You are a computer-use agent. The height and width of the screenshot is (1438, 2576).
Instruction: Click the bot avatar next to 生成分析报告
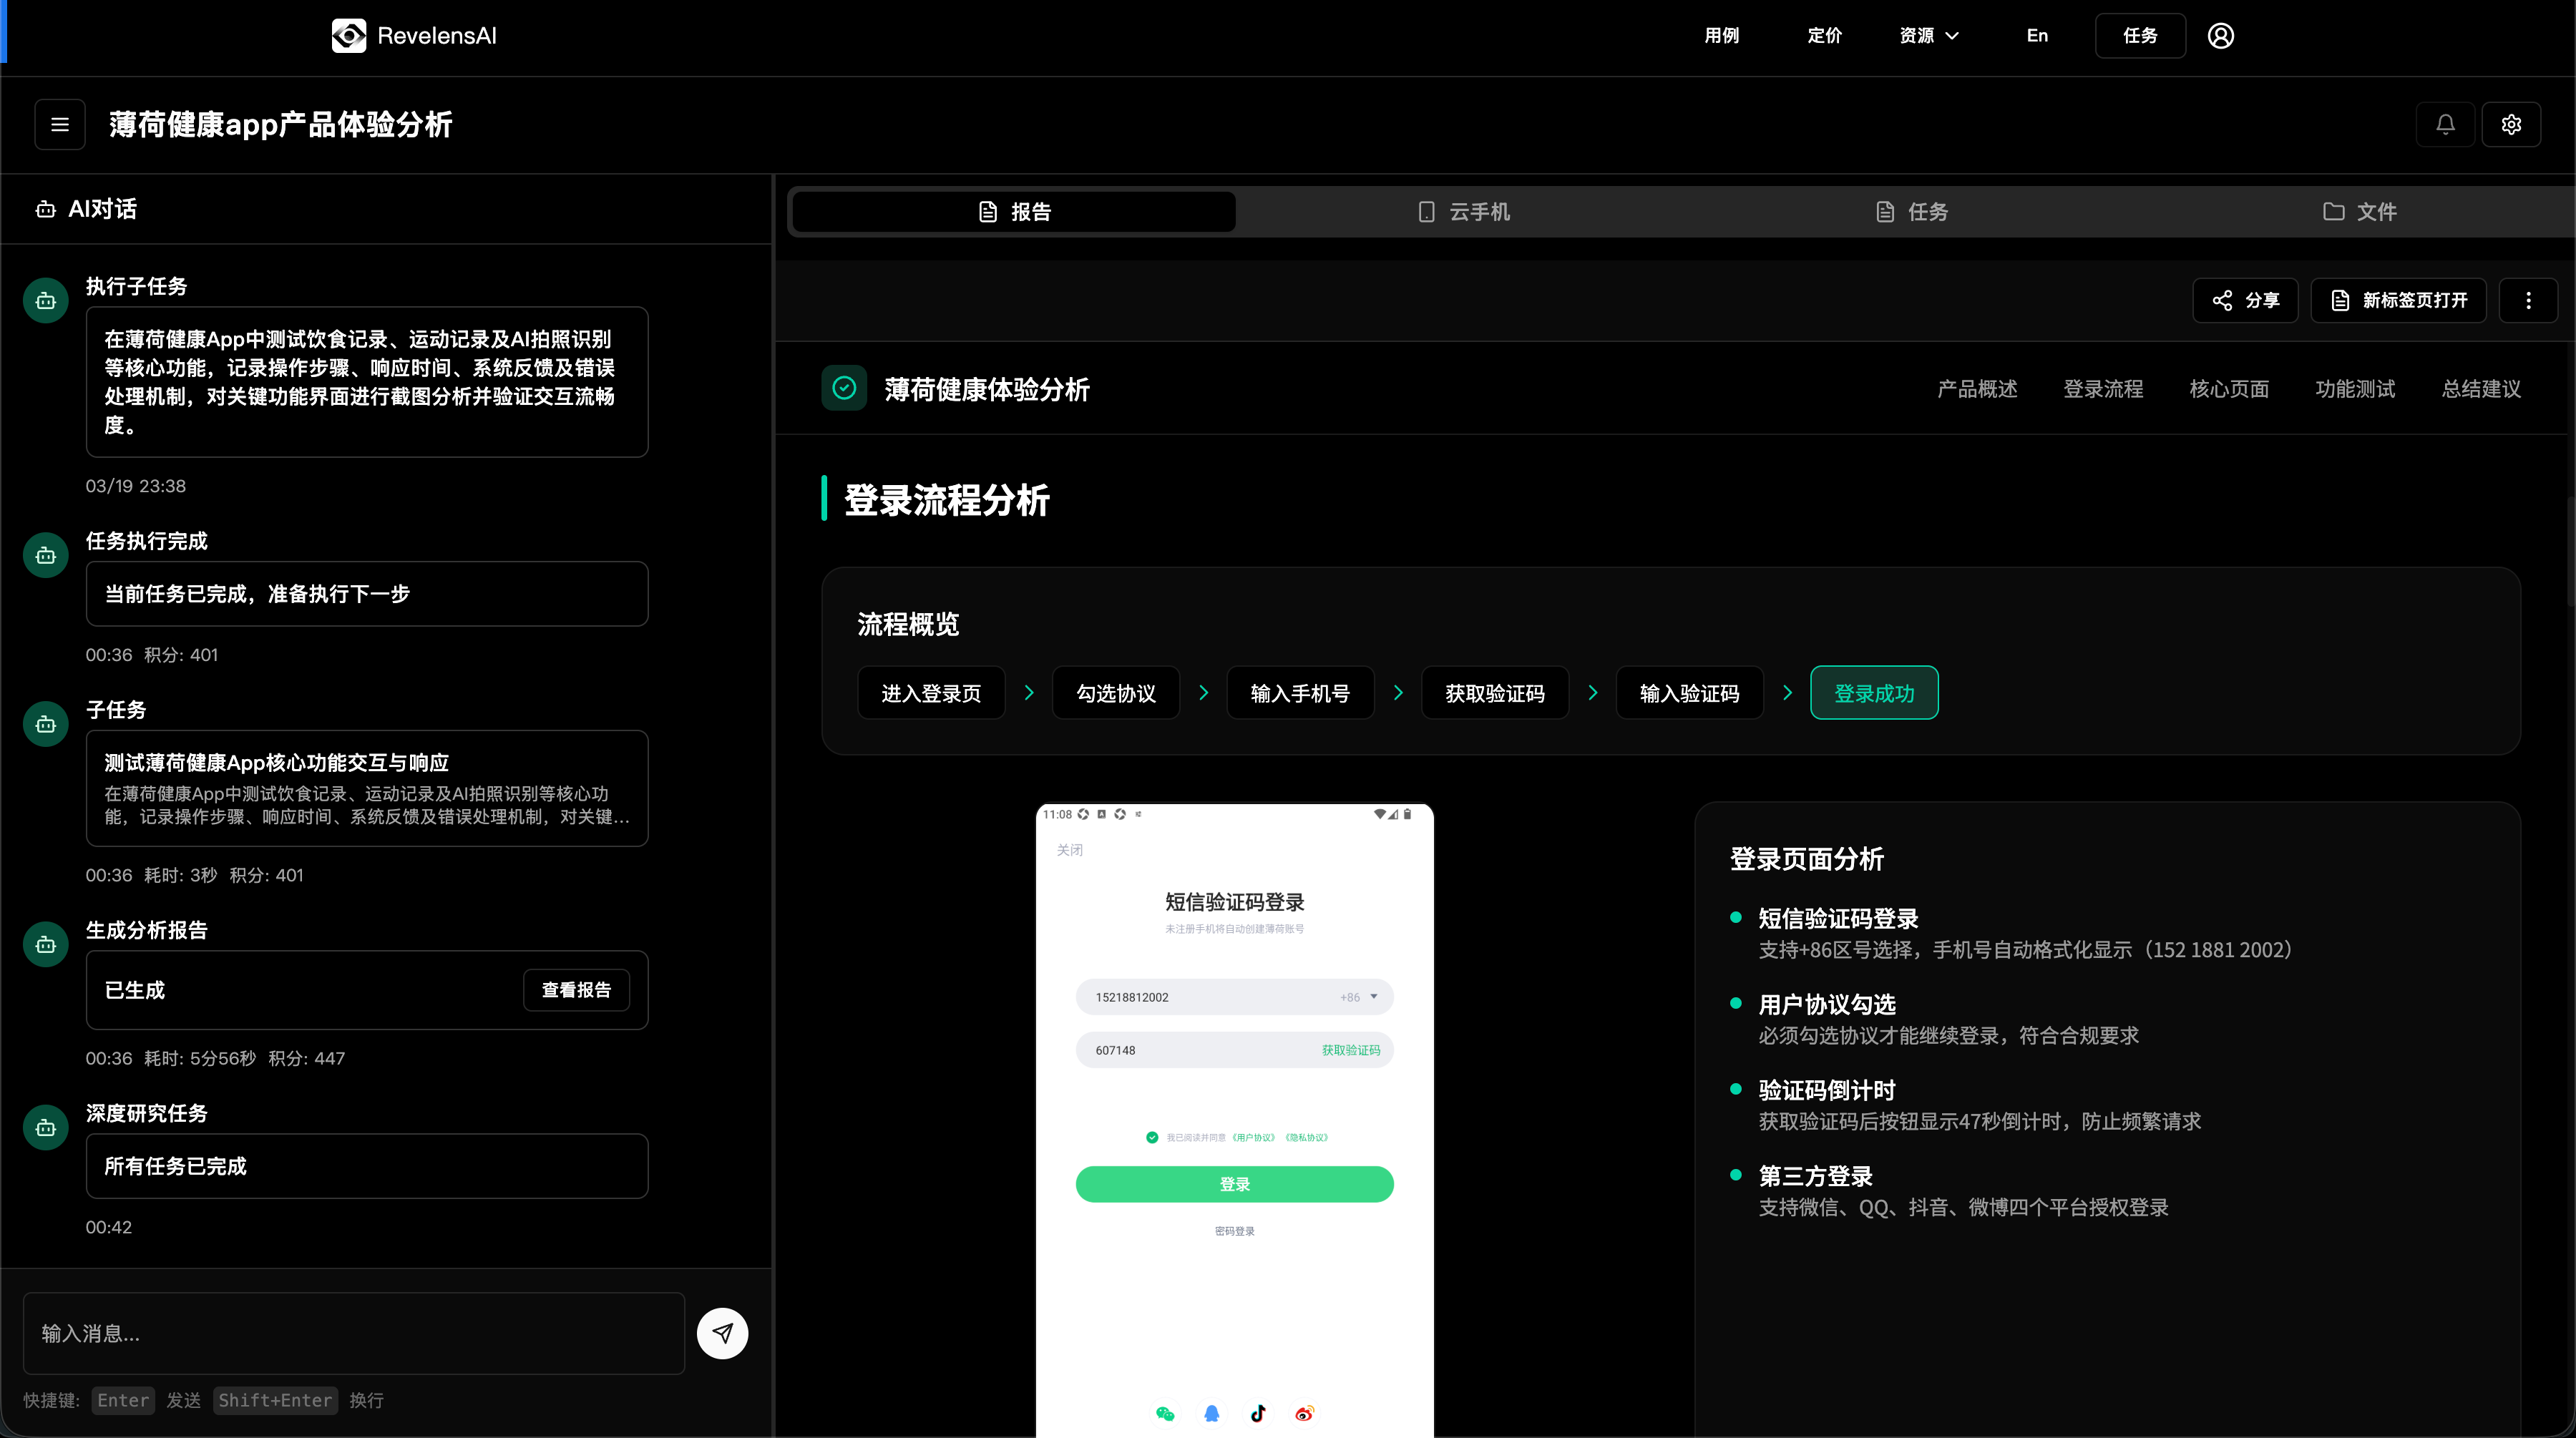tap(46, 944)
